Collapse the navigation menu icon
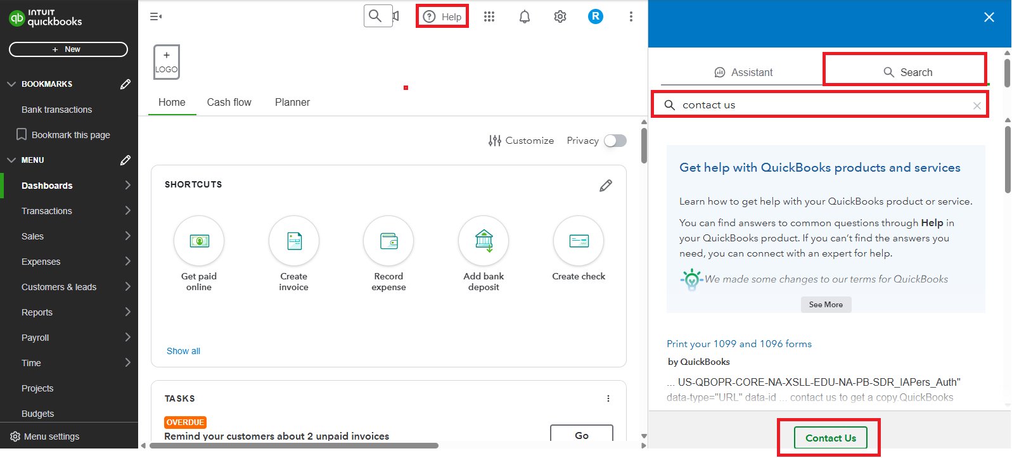 pyautogui.click(x=155, y=16)
